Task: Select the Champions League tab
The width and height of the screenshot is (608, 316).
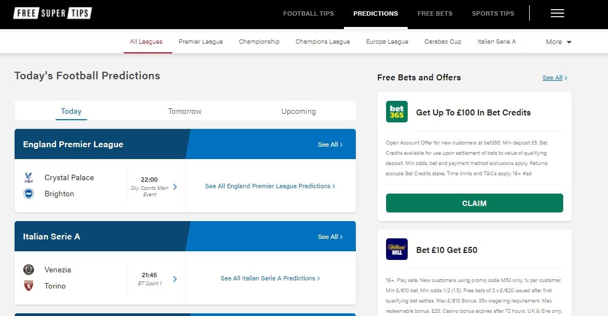Action: point(322,42)
